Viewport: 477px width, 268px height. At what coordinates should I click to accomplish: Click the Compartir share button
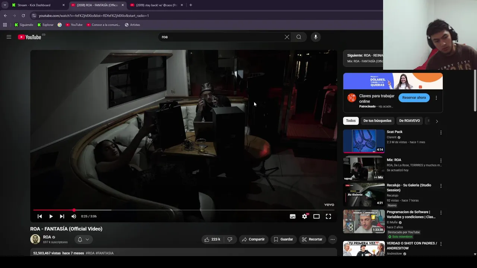click(253, 239)
